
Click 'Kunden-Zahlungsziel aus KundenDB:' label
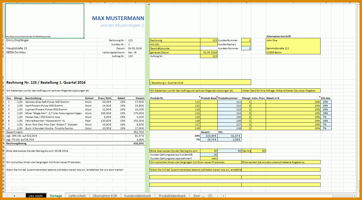tap(171, 155)
